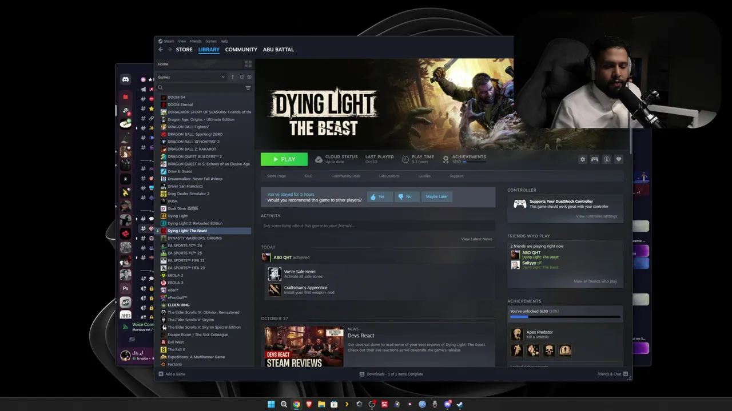
Task: Open the Friends menu
Action: 196,41
